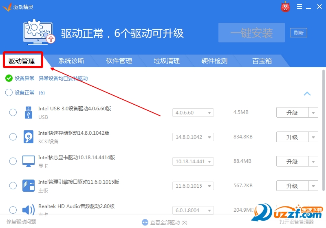Click the 查看全部驱动 chat bubble icon
The height and width of the screenshot is (228, 326).
(145, 222)
